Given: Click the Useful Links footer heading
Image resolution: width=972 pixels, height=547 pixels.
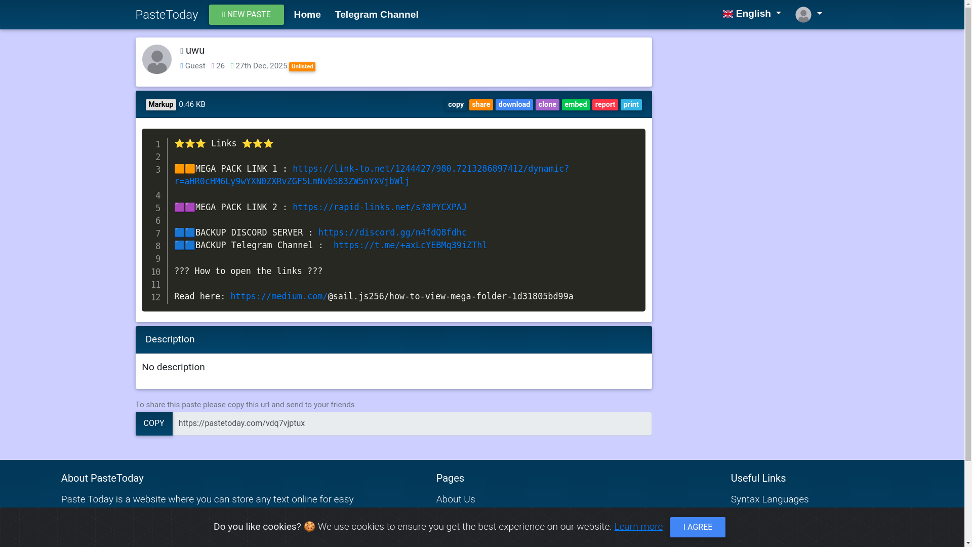Looking at the screenshot, I should [x=758, y=478].
